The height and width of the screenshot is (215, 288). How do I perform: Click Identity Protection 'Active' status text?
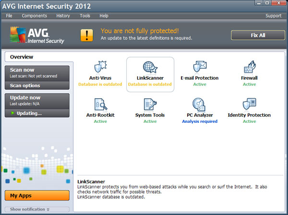coord(250,121)
